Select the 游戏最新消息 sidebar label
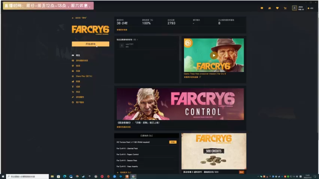319x179 pixels. (82, 60)
